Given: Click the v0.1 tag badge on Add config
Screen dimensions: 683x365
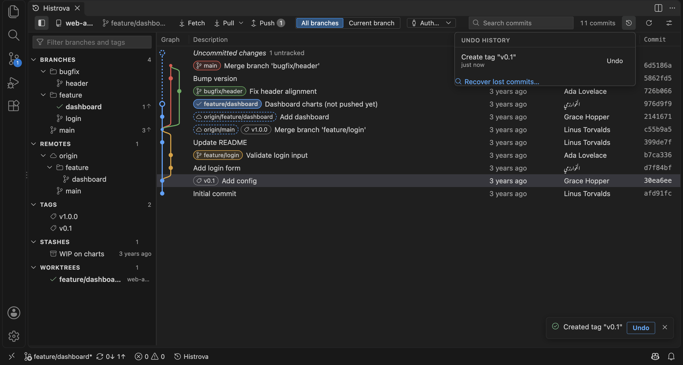Looking at the screenshot, I should pyautogui.click(x=206, y=181).
